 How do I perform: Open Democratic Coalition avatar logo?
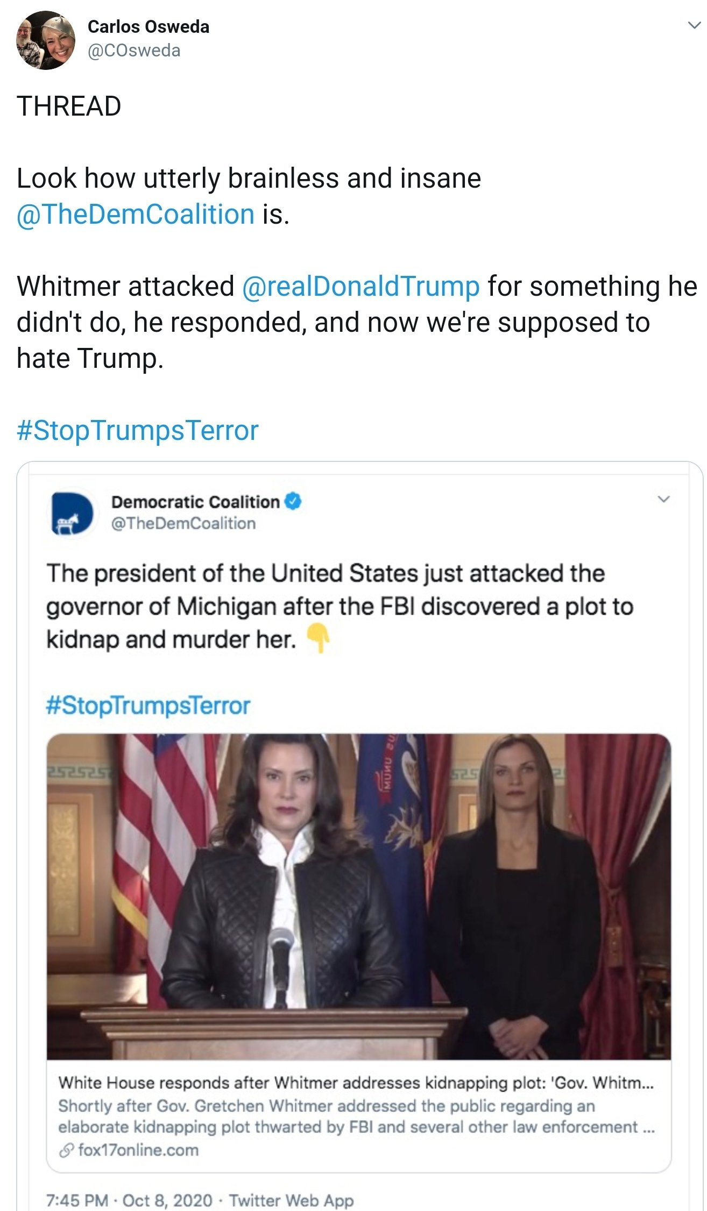tap(72, 514)
